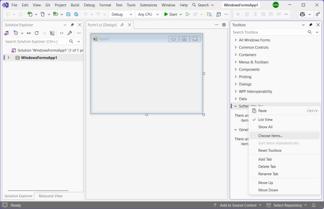Toggle auto-hide pin for the Toolbox panel
Screen dimensions: 324x209
coord(311,25)
